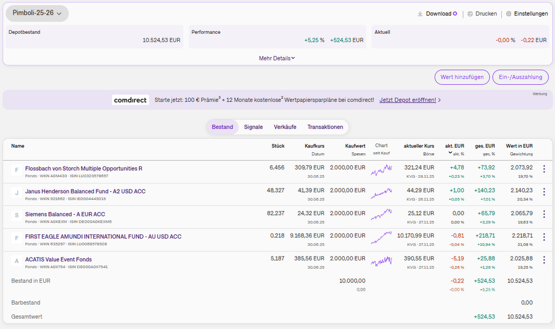Click the Download arrow icon
Viewport: 555px width, 329px height.
pyautogui.click(x=420, y=14)
